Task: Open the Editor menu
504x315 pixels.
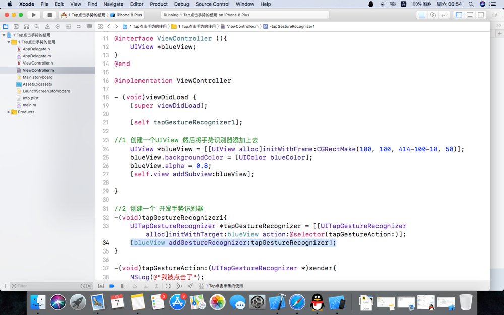Action: coord(137,4)
